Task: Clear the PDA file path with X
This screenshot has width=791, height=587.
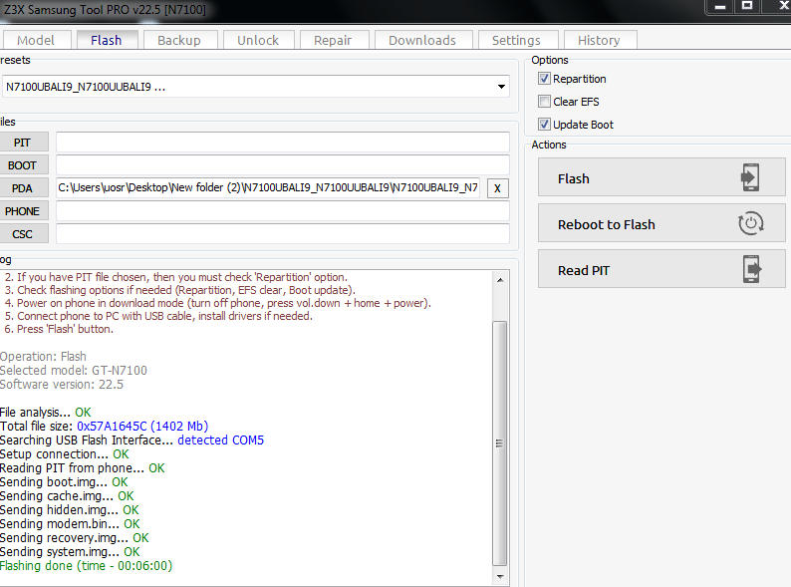Action: pyautogui.click(x=497, y=188)
